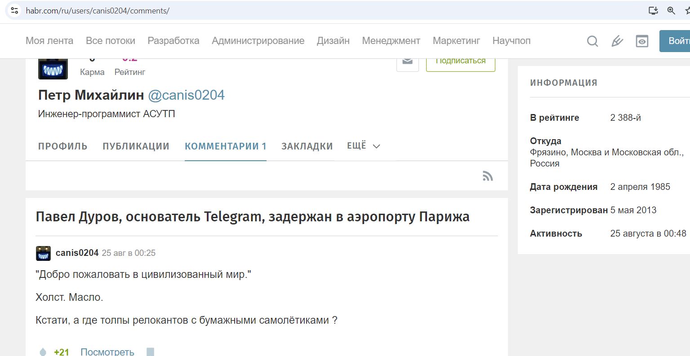Go to Разработка hub
The height and width of the screenshot is (356, 690).
[x=174, y=41]
